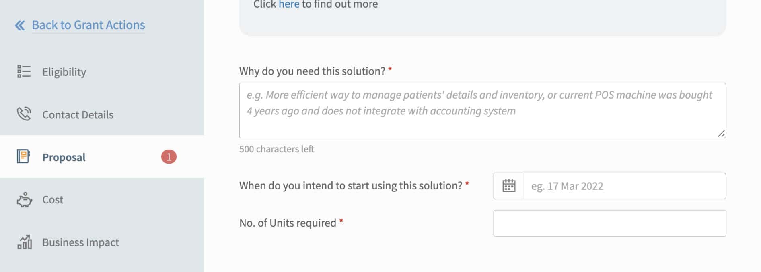Open the calendar date picker icon

(x=509, y=186)
